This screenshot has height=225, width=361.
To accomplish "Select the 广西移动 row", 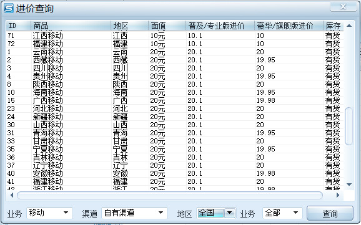I will pos(175,100).
